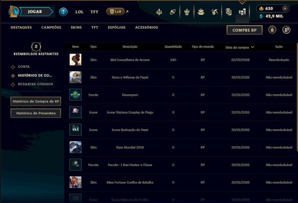Open Histórico de Compra de RP
Image resolution: width=298 pixels, height=203 pixels.
36,101
